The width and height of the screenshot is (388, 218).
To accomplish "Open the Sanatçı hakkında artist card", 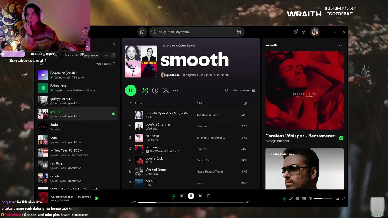I will pos(304,169).
